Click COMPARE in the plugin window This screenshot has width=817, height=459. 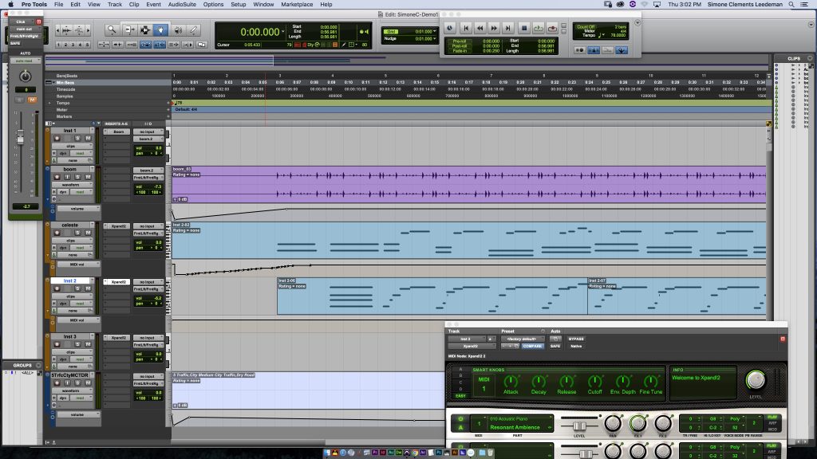coord(532,346)
